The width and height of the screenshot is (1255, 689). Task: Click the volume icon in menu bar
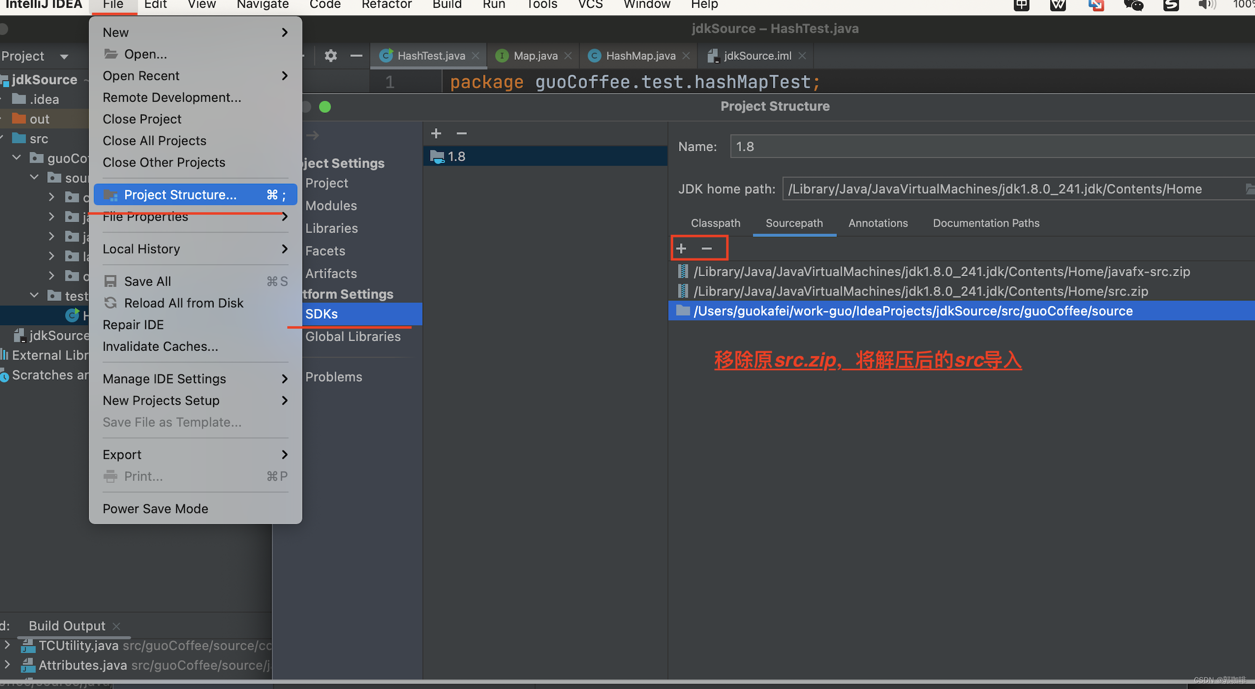point(1207,5)
